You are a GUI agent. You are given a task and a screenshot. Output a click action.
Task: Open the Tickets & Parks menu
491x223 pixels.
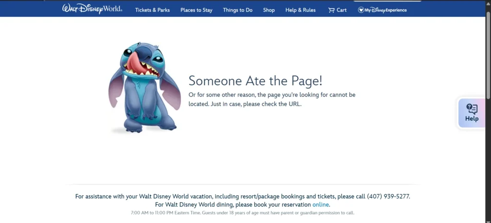152,10
